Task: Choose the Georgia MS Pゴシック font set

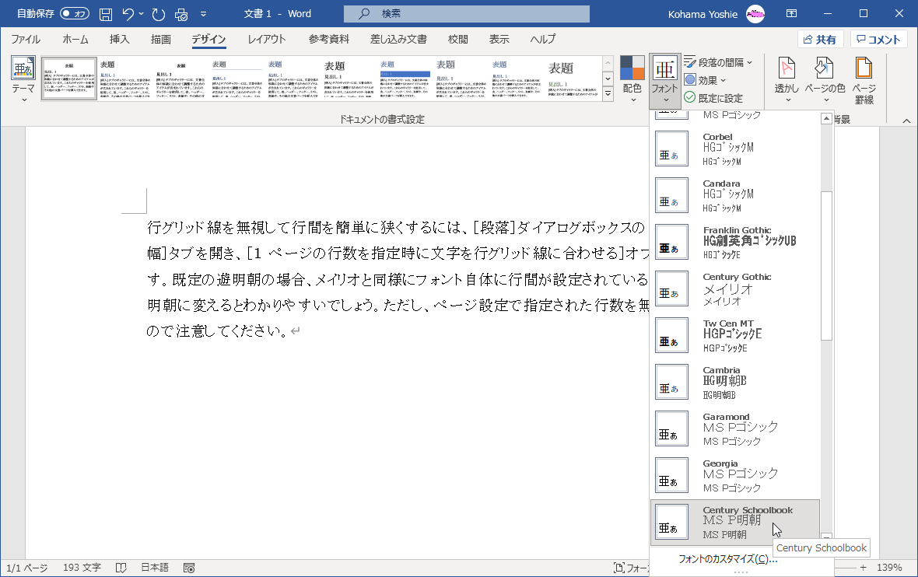Action: click(734, 475)
